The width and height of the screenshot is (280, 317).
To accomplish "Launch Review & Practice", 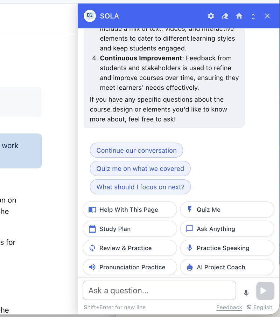I will pyautogui.click(x=130, y=248).
